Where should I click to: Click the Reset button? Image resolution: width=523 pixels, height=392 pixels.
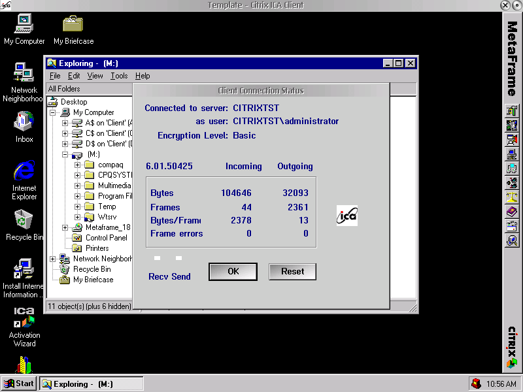pos(292,272)
